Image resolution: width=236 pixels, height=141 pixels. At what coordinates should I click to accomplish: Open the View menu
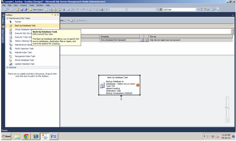16,5
